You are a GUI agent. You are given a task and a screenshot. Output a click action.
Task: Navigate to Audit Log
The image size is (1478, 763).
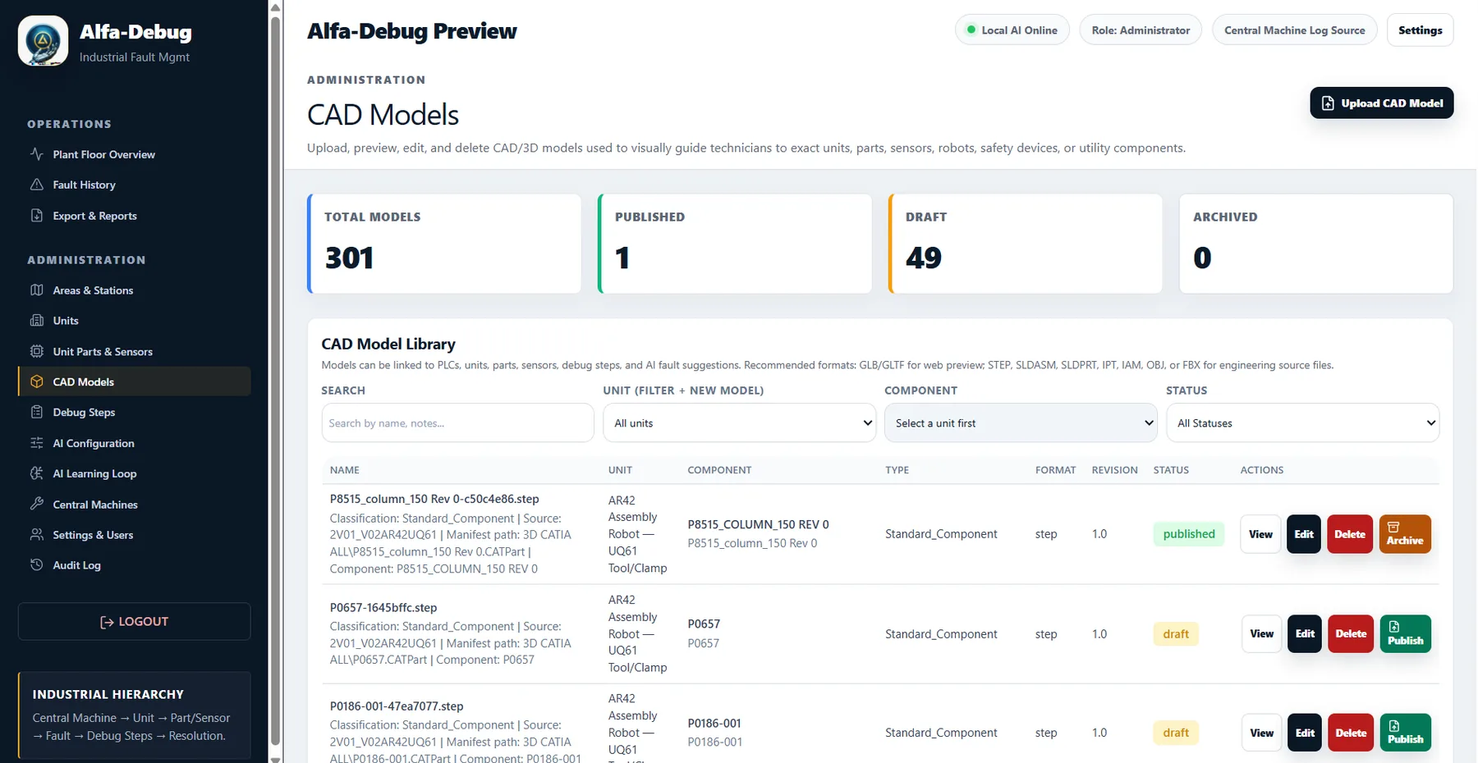pyautogui.click(x=134, y=565)
